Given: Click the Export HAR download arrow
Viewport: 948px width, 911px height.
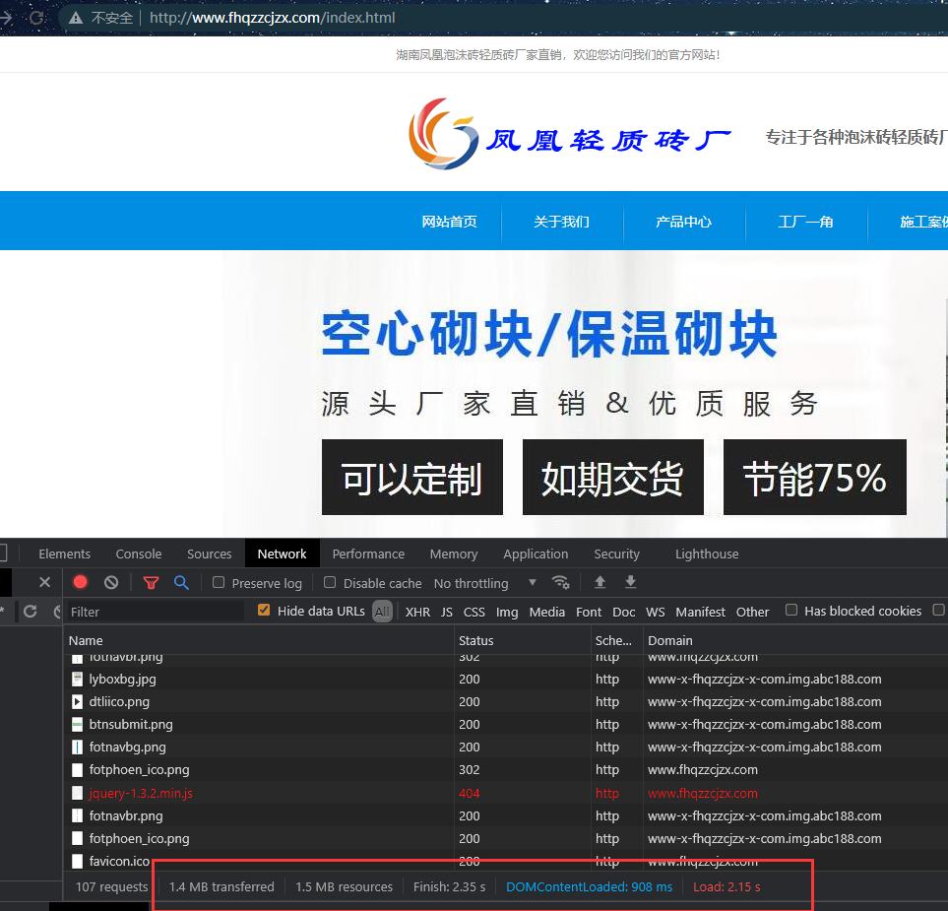Looking at the screenshot, I should tap(631, 582).
